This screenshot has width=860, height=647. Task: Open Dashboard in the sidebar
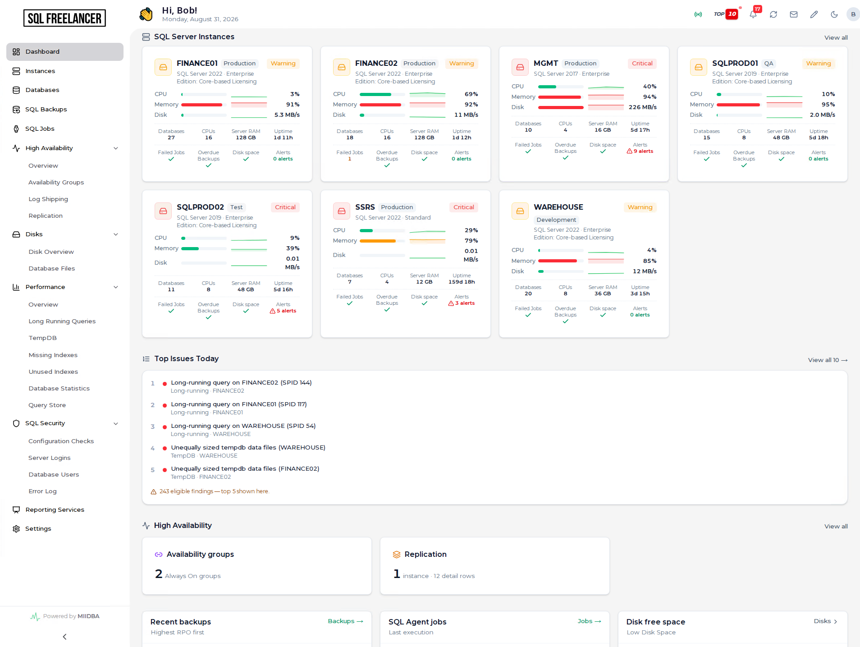(65, 52)
